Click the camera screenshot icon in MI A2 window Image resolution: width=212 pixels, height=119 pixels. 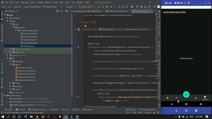175,3
